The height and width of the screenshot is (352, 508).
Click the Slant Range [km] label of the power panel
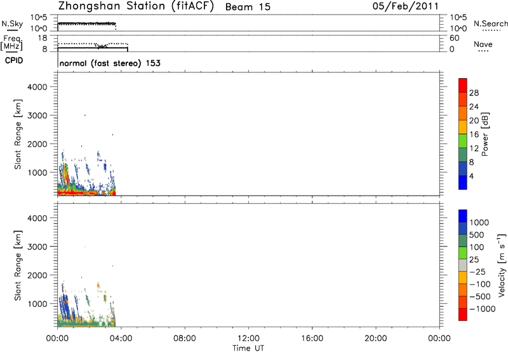[x=18, y=134]
